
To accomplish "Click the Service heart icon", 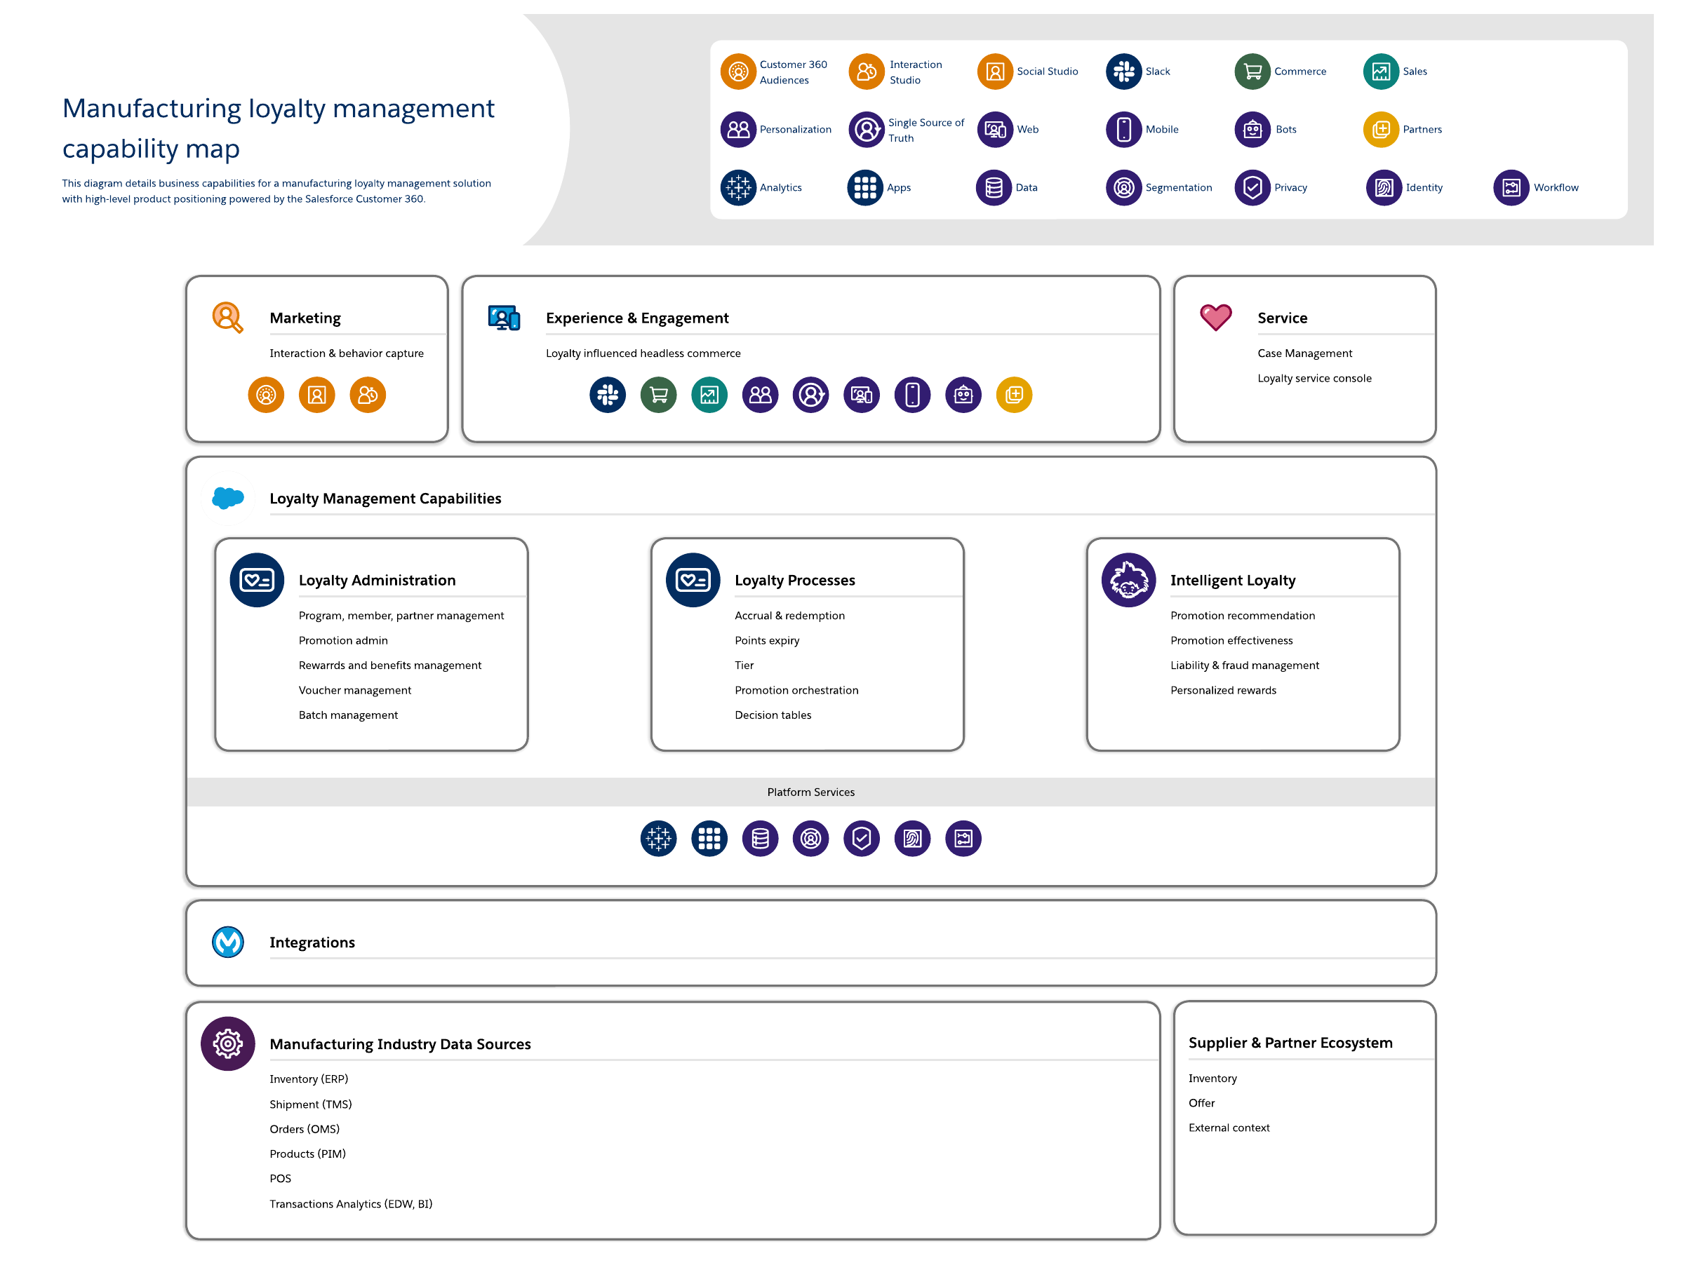I will pos(1215,316).
